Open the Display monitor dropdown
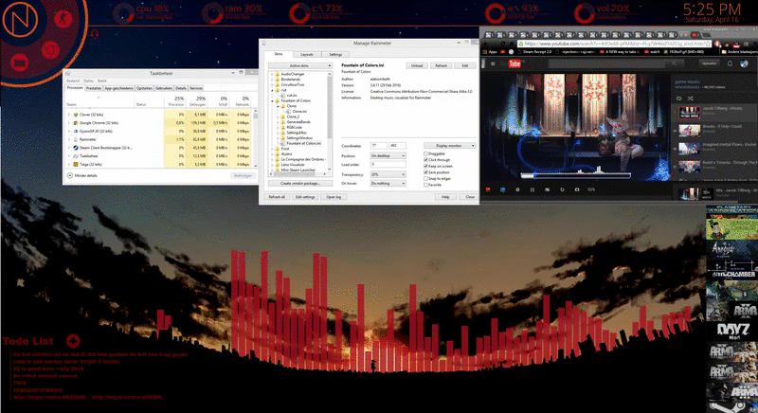This screenshot has height=413, width=758. [449, 145]
